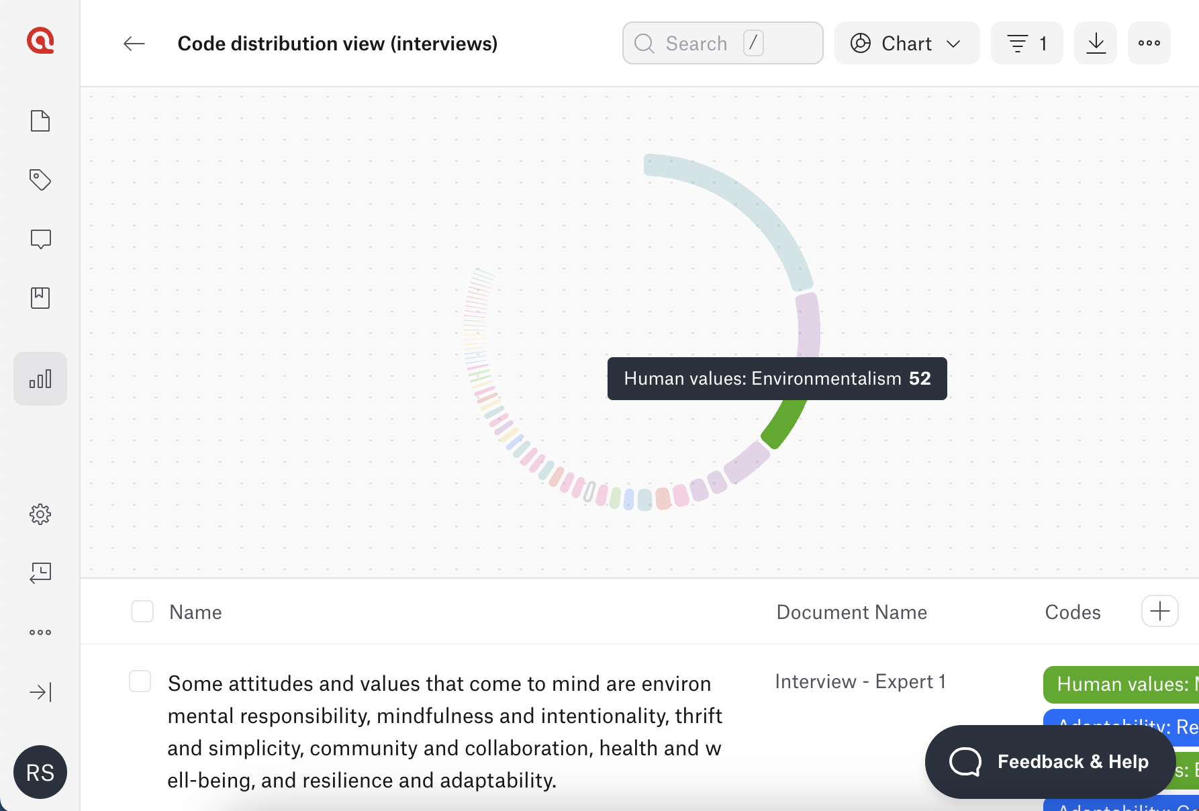This screenshot has height=811, width=1199.
Task: Select the bar chart Analysis icon
Action: point(40,379)
